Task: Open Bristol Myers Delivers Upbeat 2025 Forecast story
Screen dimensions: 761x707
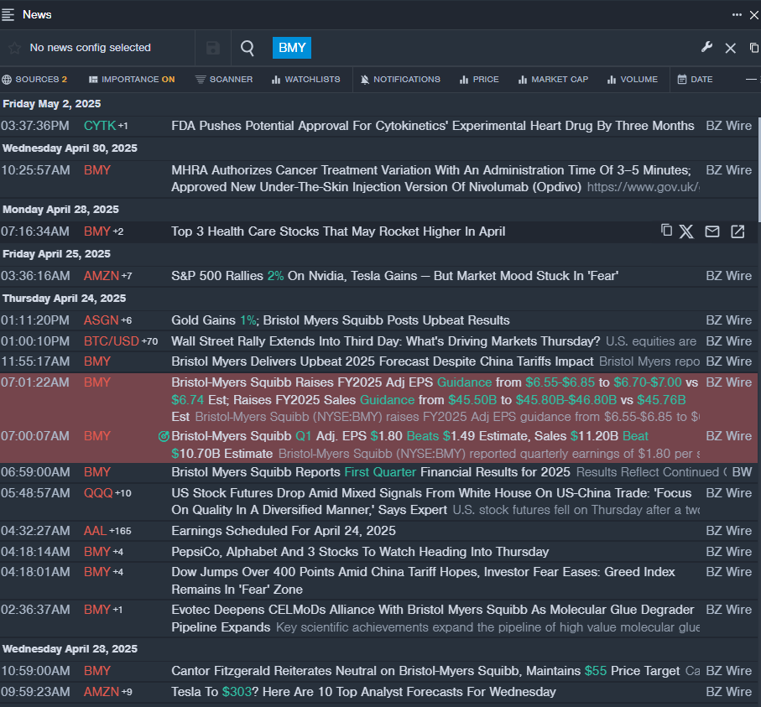Action: point(383,361)
